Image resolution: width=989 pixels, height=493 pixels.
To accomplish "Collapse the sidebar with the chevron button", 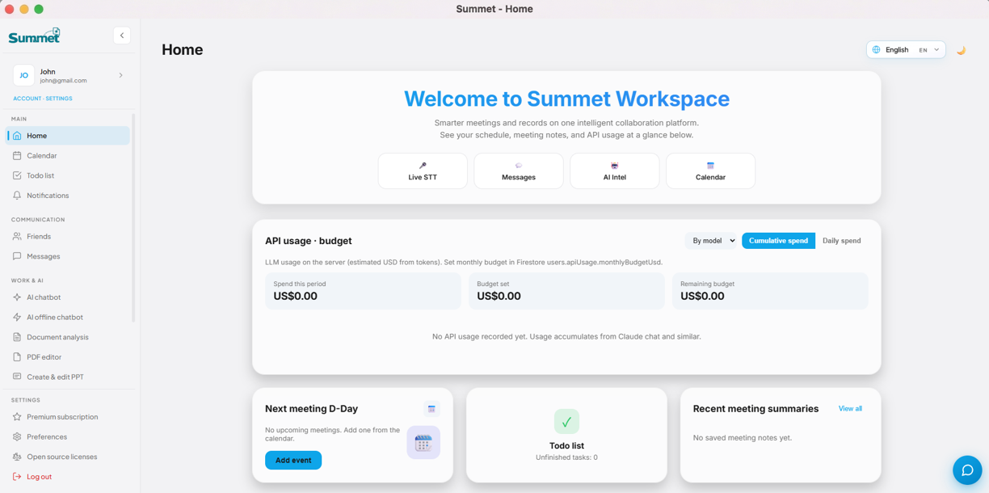I will pyautogui.click(x=122, y=36).
